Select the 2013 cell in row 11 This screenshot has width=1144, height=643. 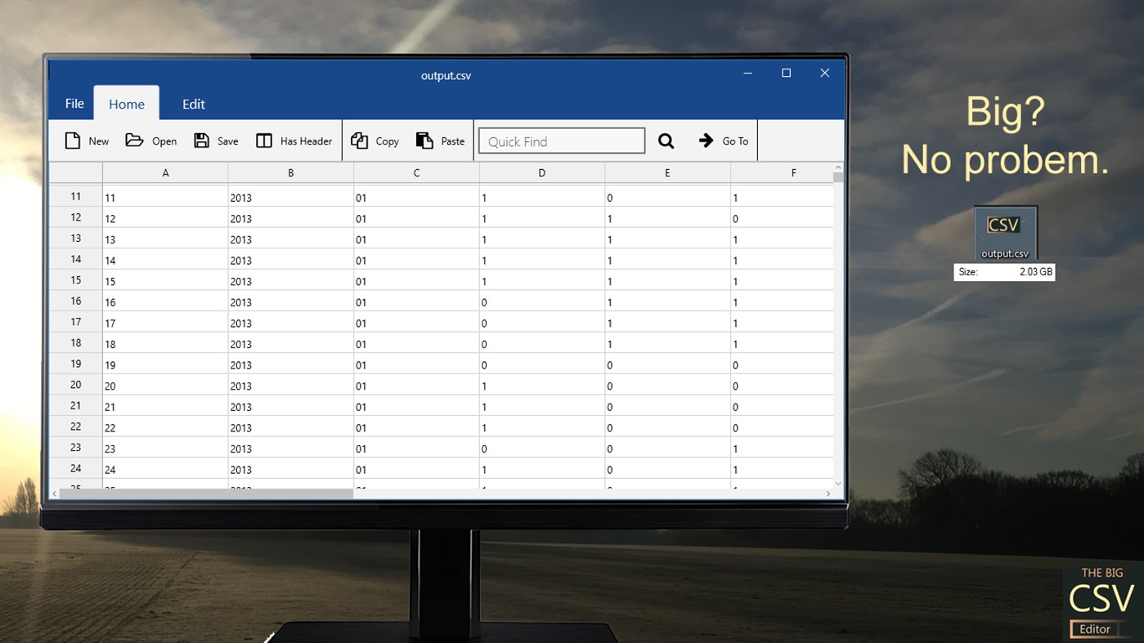[290, 197]
